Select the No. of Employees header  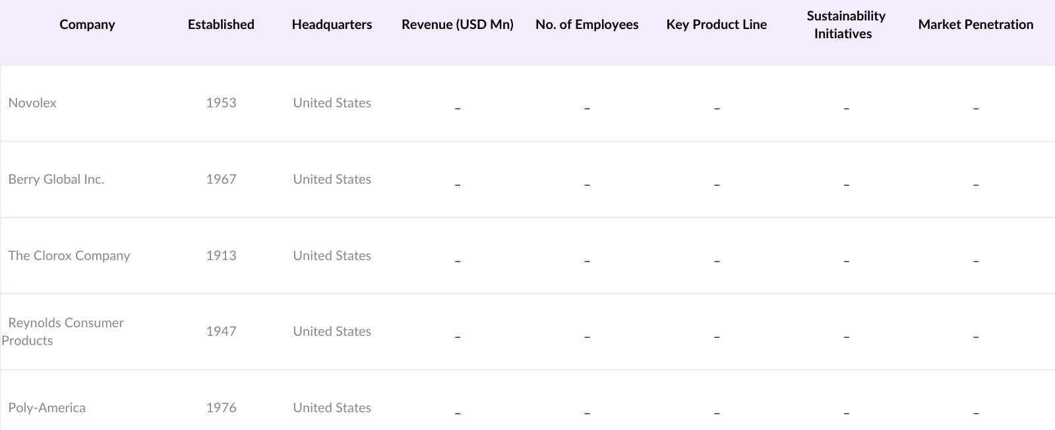point(587,25)
